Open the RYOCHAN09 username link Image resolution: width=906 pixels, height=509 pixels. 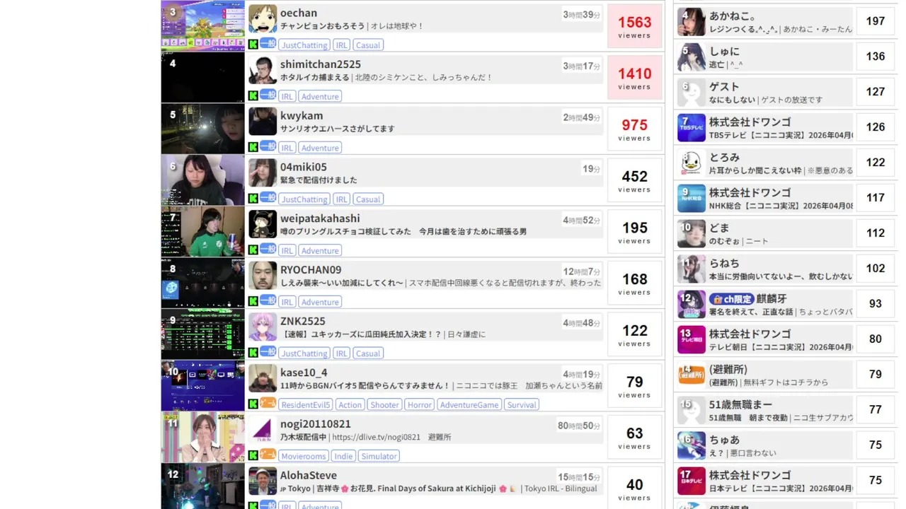point(311,269)
